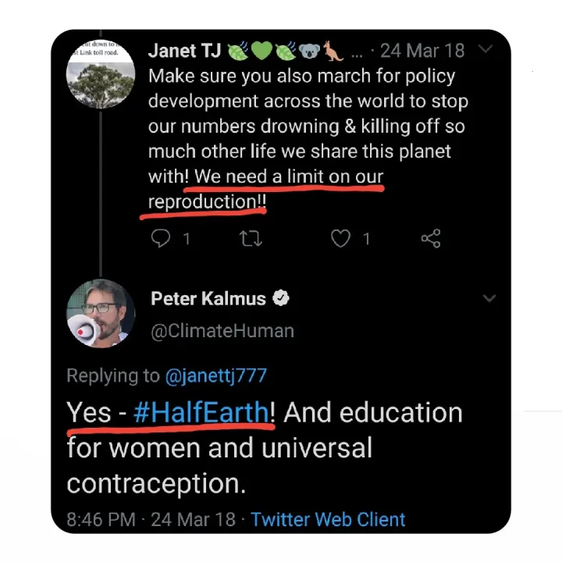Click the kangaroo emoji in Janet's name
Viewport: 562px width, 562px height.
point(333,52)
